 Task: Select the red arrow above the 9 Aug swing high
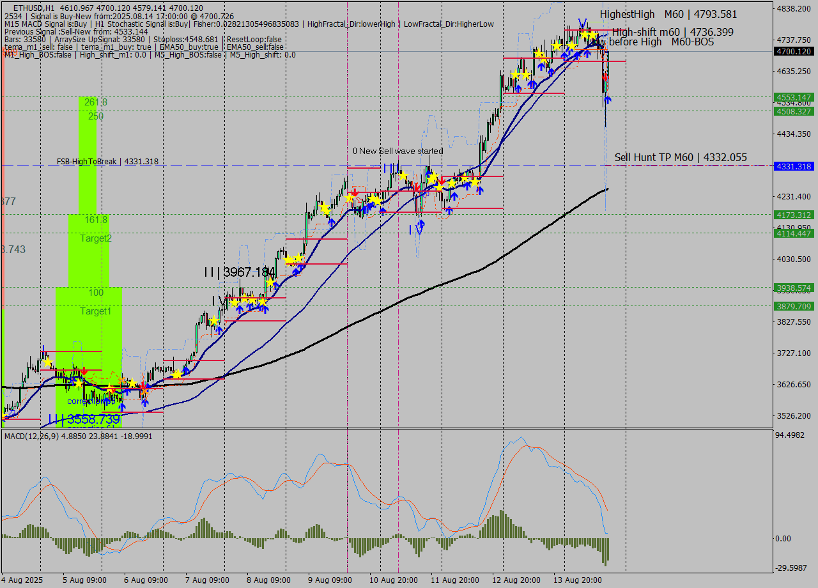pyautogui.click(x=355, y=192)
